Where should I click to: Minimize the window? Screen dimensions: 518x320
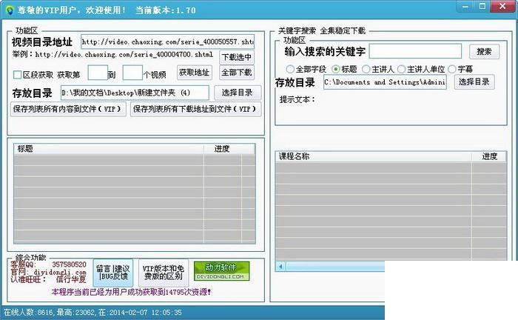(465, 7)
